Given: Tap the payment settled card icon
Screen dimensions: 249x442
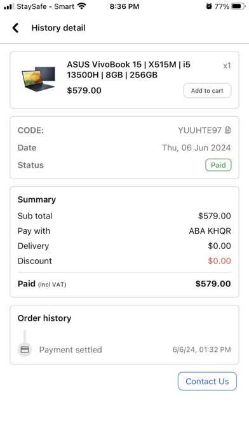Looking at the screenshot, I should [x=25, y=350].
